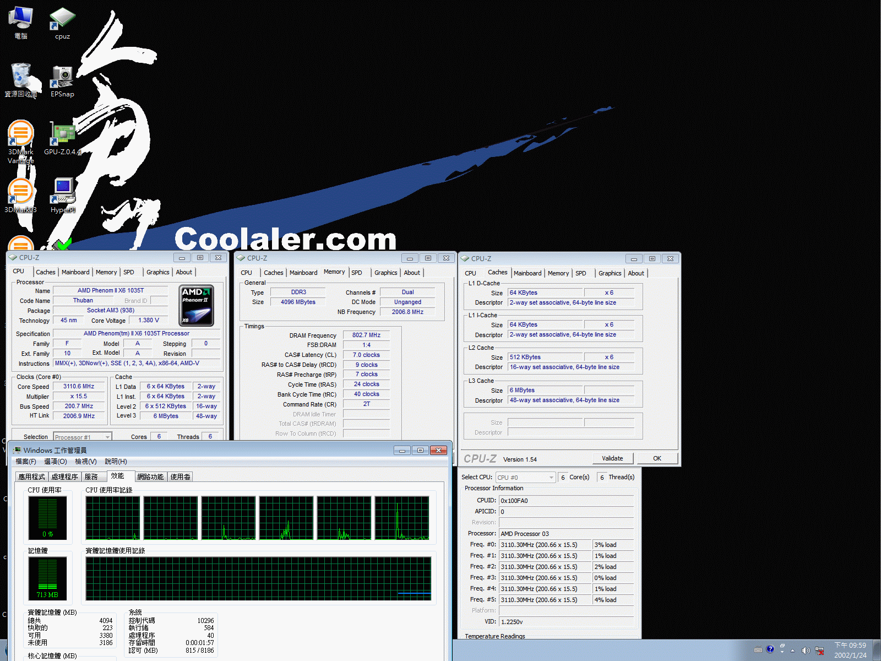This screenshot has height=661, width=881.
Task: Click the memory Type value 'DDR3'
Action: [298, 292]
